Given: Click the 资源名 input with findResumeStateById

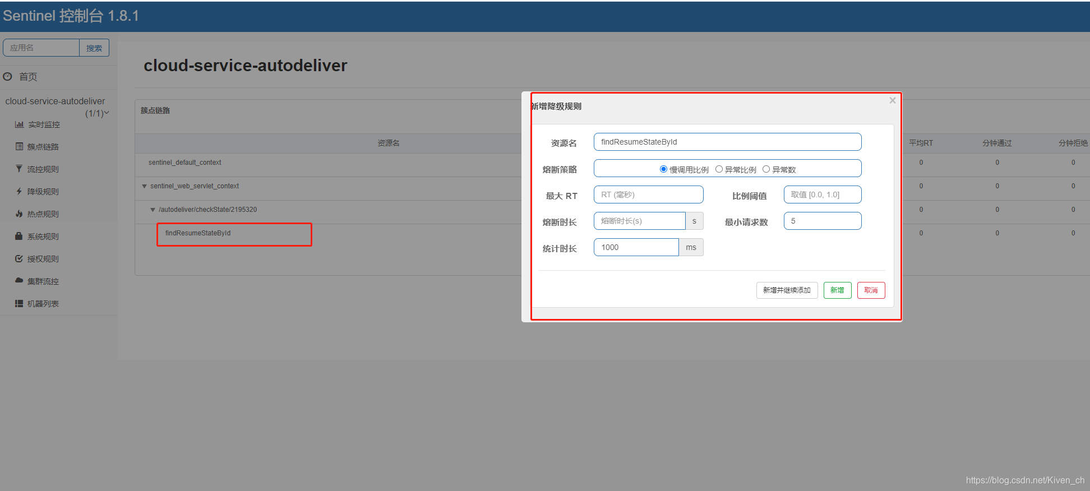Looking at the screenshot, I should (727, 142).
